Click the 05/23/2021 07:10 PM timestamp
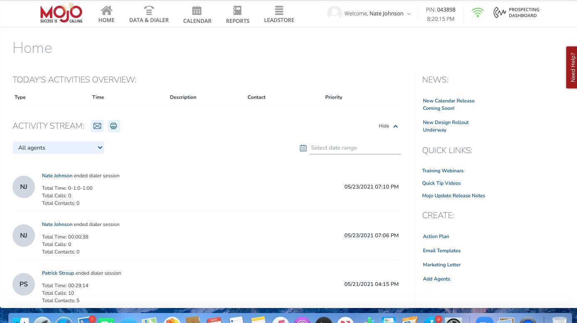Viewport: 577px width, 323px height. pyautogui.click(x=371, y=187)
